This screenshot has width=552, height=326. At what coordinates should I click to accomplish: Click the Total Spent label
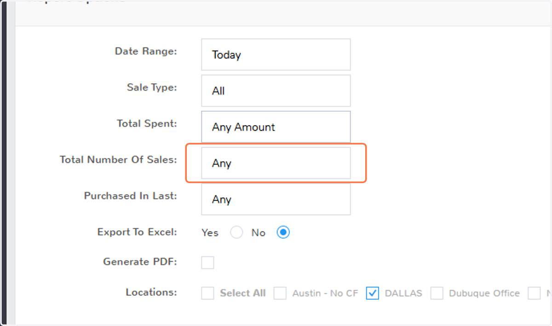tap(147, 123)
